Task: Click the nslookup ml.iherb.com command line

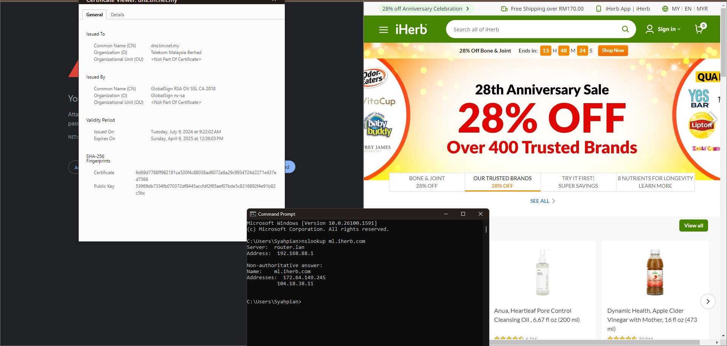Action: 306,241
